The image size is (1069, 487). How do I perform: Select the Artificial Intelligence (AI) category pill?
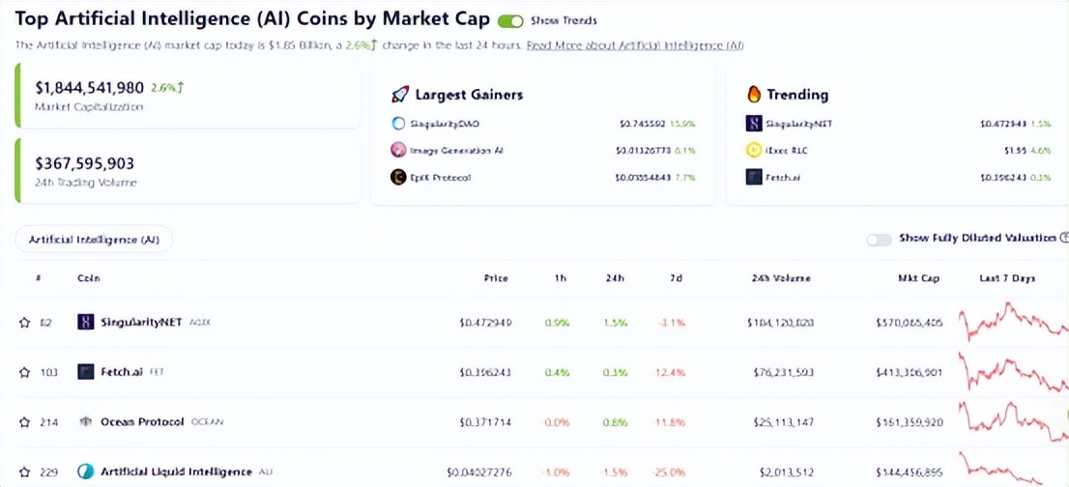(x=95, y=239)
